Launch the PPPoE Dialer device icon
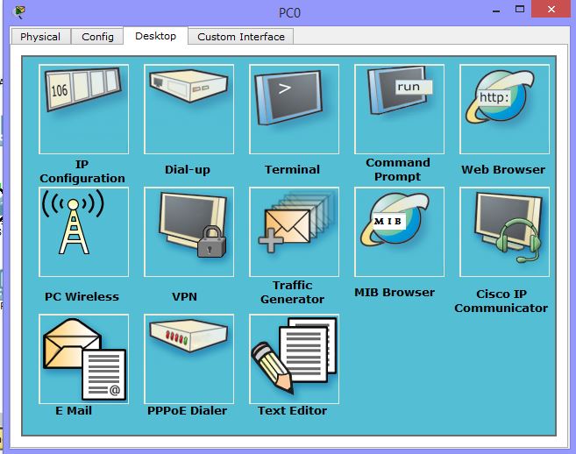Viewport: 576px width, 454px height. (188, 358)
